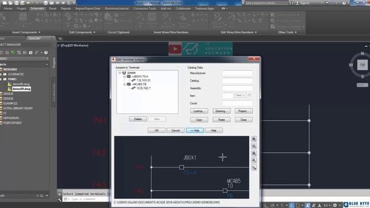Image resolution: width=370 pixels, height=208 pixels.
Task: Click the OK button in Edit Terminal Jumpers
Action: tap(157, 131)
